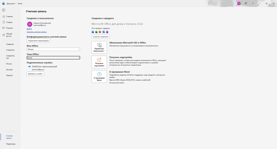Click the KK account badge in title bar
Viewport: 277px width, 149px height.
(x=239, y=3)
